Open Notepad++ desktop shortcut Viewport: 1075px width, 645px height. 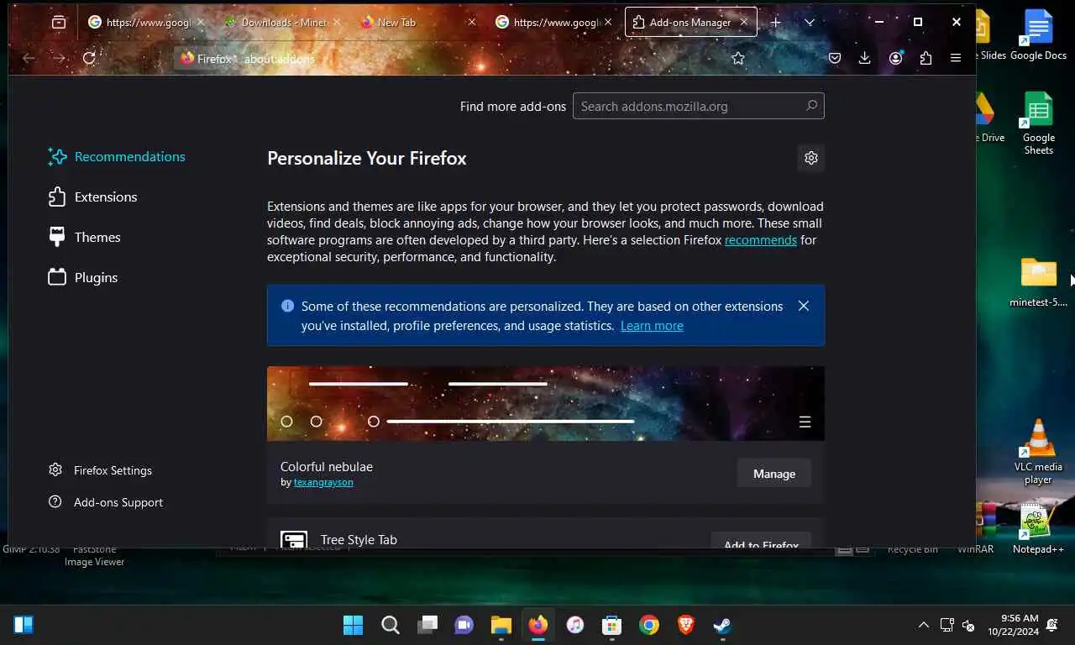click(1038, 528)
